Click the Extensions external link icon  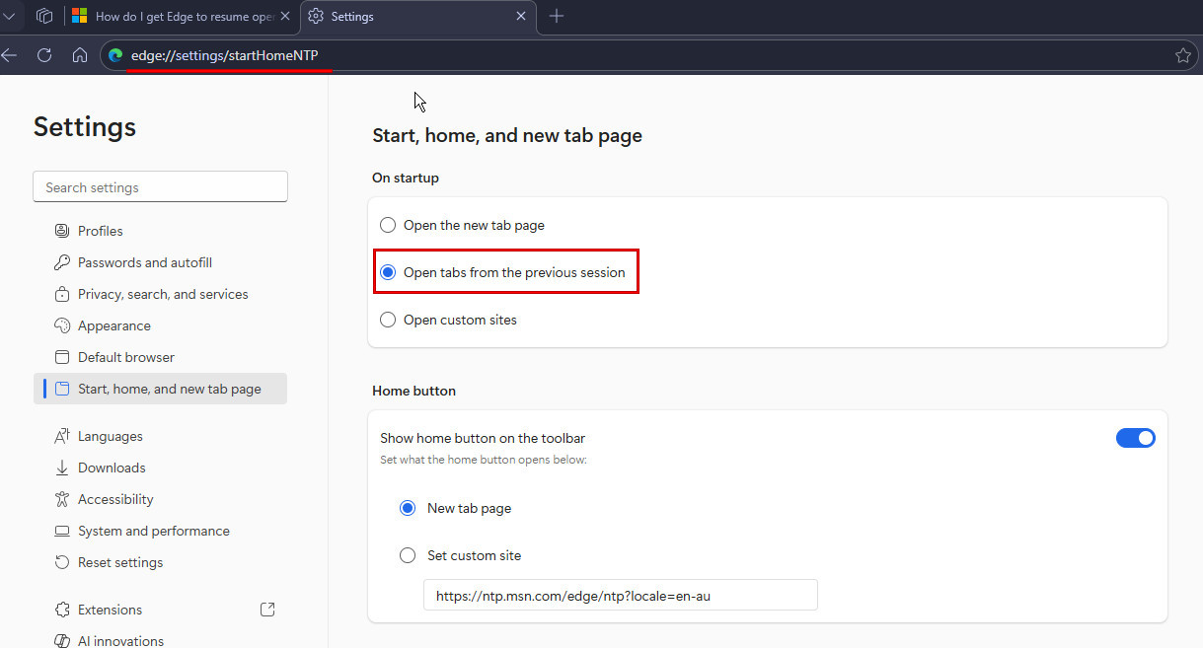[266, 609]
